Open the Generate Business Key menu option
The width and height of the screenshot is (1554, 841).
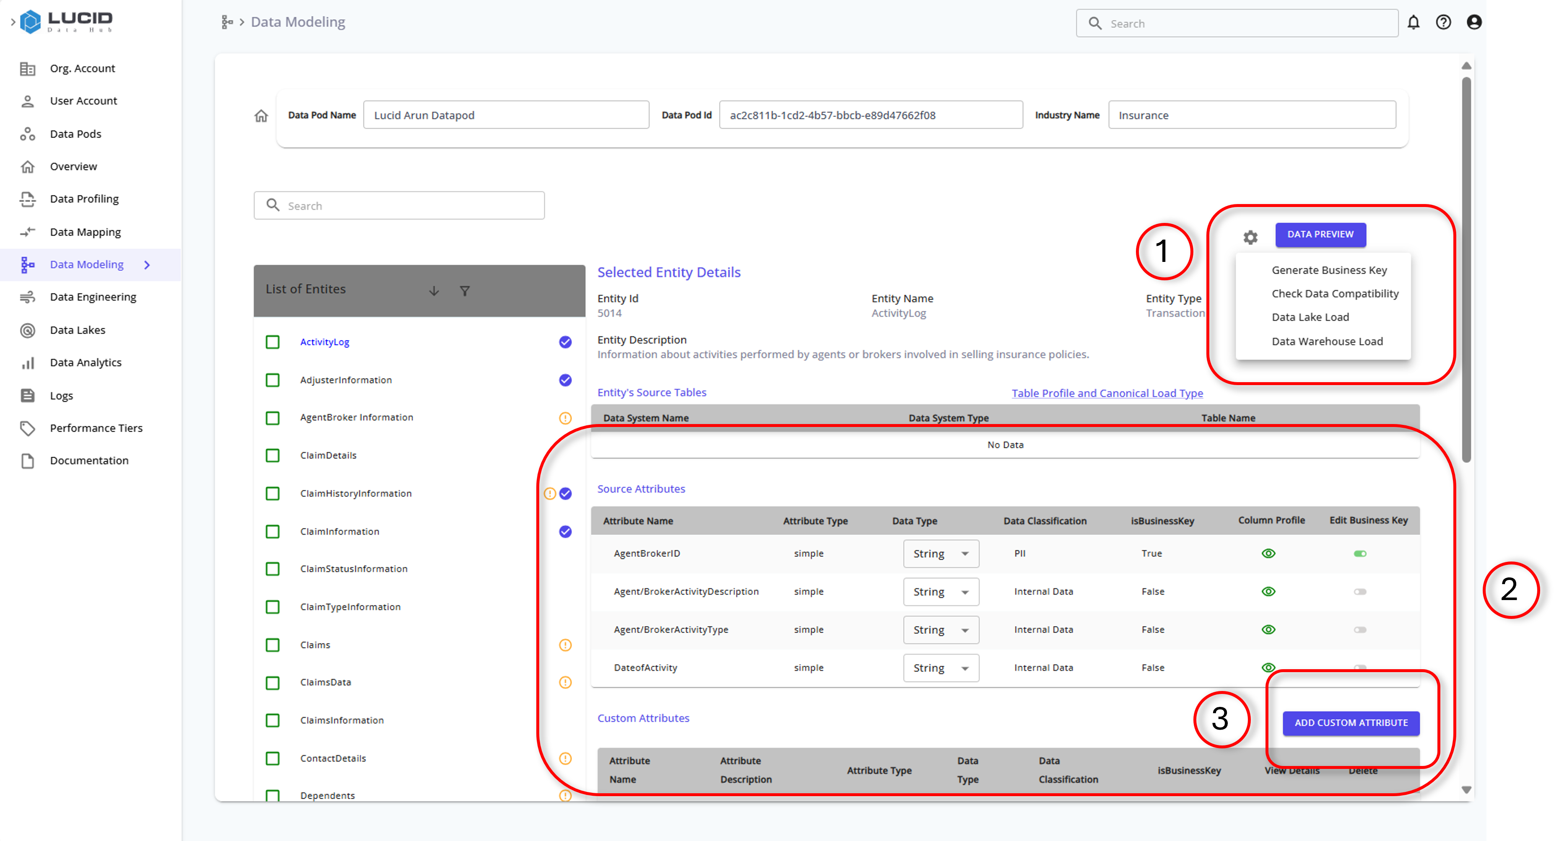(1329, 269)
